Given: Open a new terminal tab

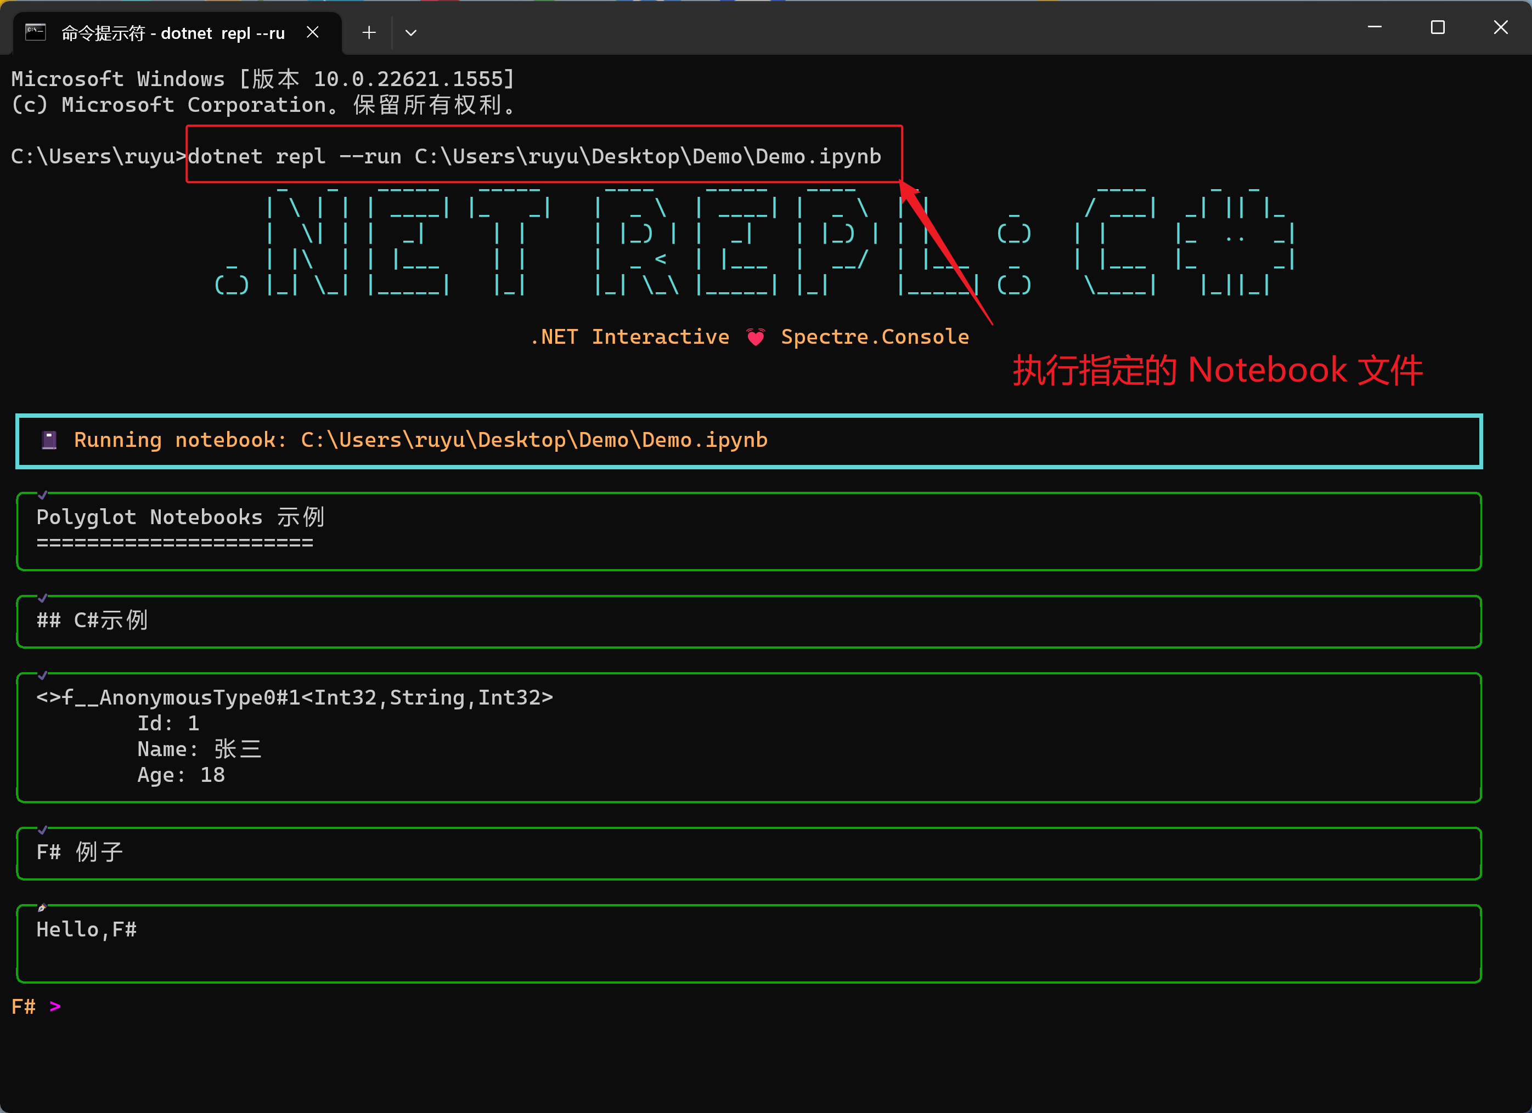Looking at the screenshot, I should (369, 32).
